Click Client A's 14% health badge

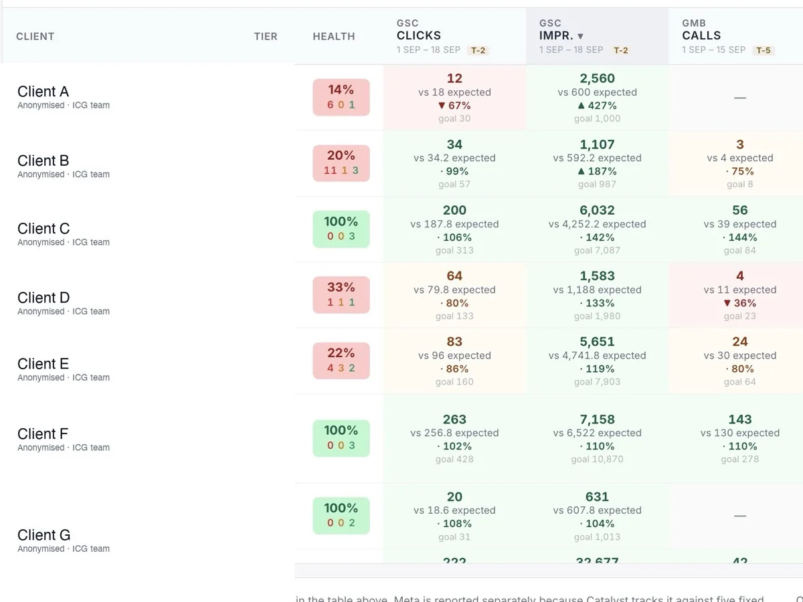(x=341, y=97)
